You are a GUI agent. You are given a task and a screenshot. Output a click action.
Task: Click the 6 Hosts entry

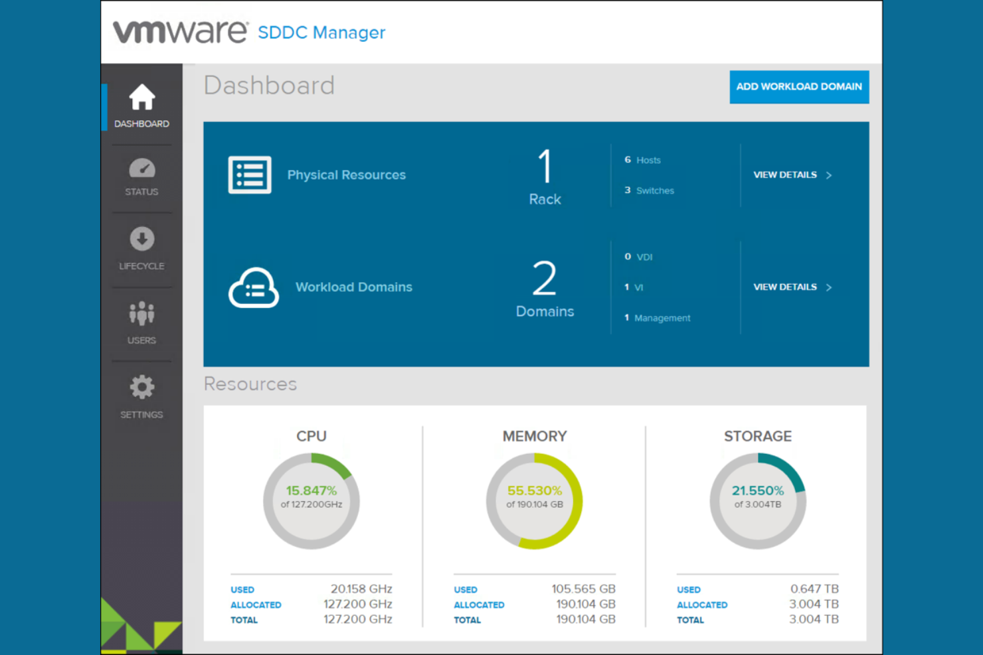642,160
